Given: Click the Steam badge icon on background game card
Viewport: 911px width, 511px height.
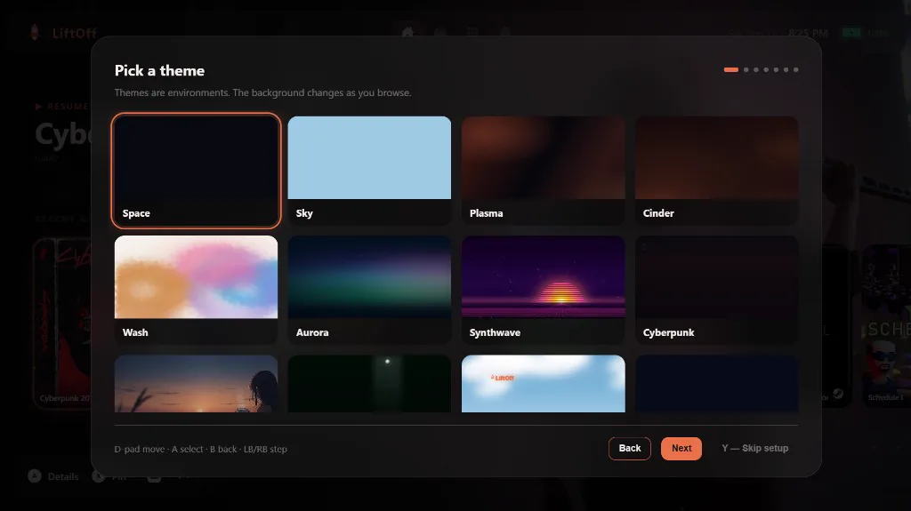Looking at the screenshot, I should [x=838, y=394].
